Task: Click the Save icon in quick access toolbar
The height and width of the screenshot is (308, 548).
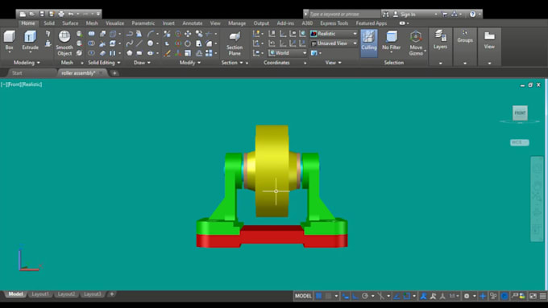Action: pyautogui.click(x=42, y=14)
